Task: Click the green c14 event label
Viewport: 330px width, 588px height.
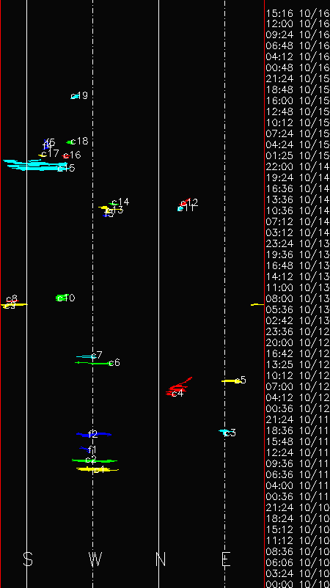Action: [x=120, y=202]
